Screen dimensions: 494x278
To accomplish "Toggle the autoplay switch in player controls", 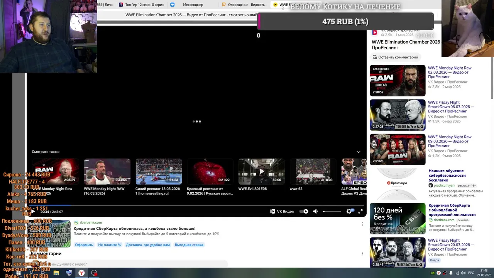I will (304, 211).
